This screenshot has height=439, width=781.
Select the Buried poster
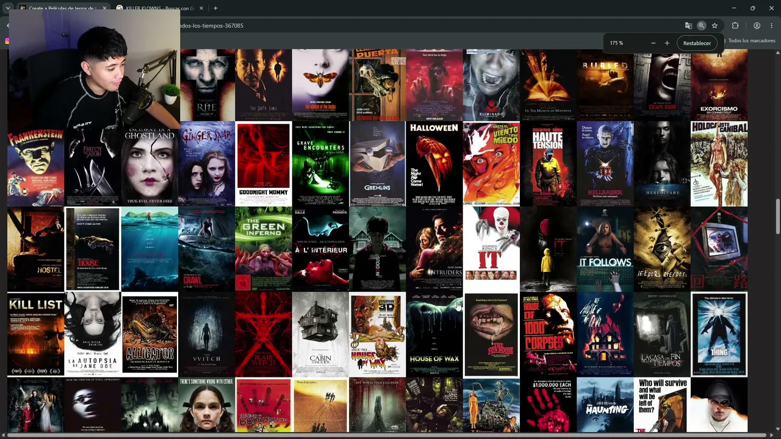tap(605, 85)
